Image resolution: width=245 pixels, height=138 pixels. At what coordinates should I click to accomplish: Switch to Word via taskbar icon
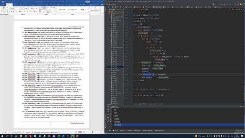63,136
